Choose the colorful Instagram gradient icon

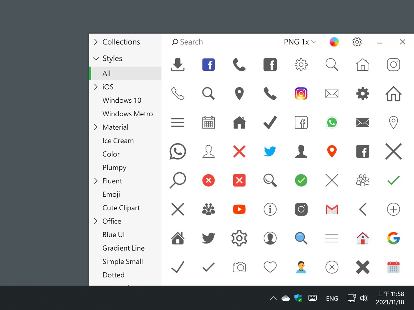[x=301, y=94]
